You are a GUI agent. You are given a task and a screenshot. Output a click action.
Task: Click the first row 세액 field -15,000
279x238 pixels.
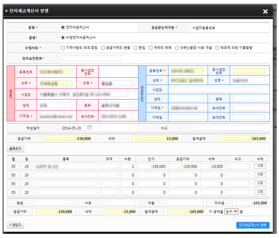212,166
